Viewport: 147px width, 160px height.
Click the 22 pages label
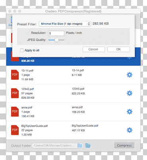27,130
